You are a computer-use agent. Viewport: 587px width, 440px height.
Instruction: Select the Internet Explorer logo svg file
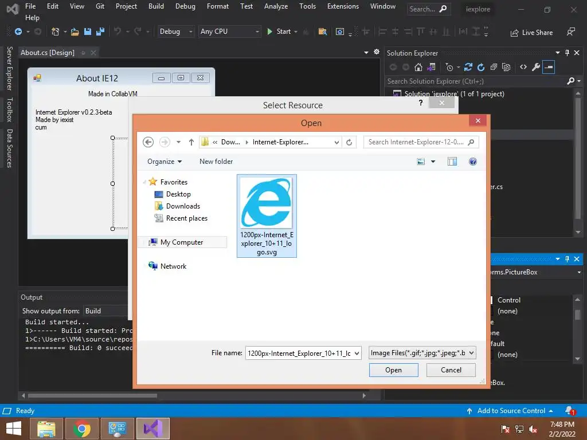click(267, 216)
